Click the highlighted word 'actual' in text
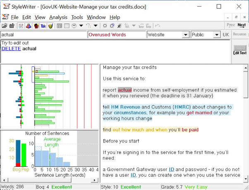The width and height of the screenshot is (249, 190). click(x=124, y=90)
